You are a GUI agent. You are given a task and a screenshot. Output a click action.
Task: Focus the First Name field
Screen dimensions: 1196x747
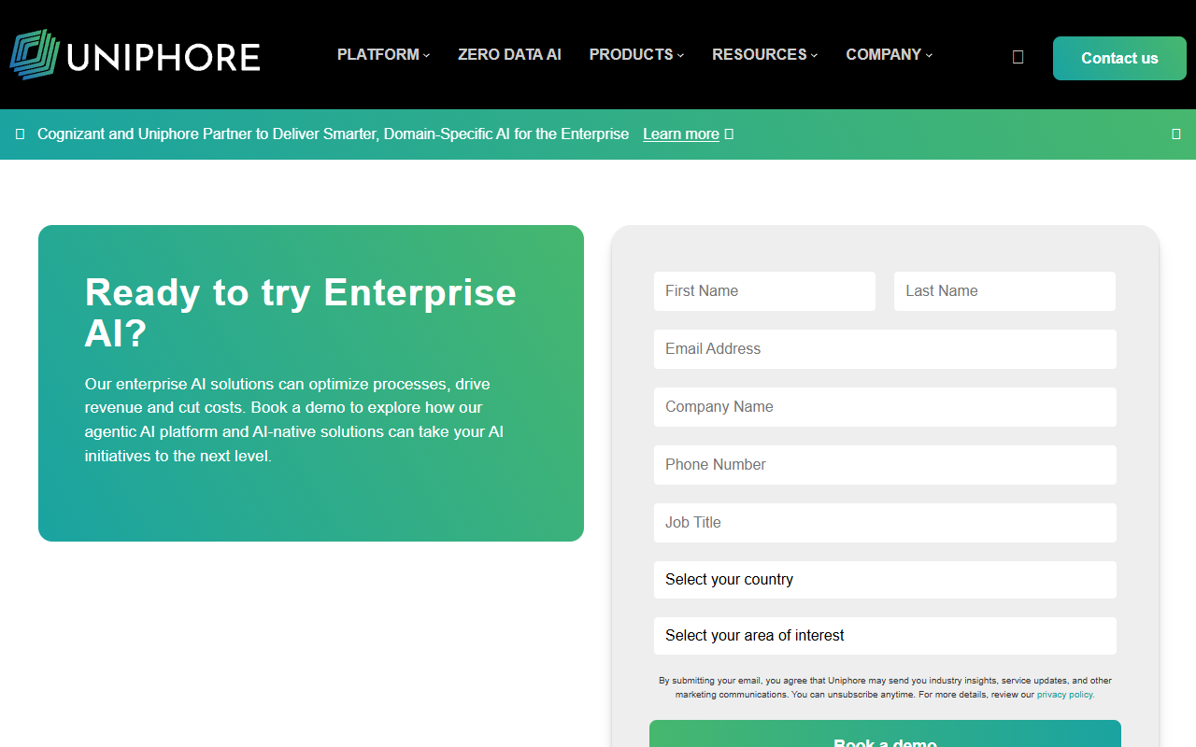(x=764, y=291)
